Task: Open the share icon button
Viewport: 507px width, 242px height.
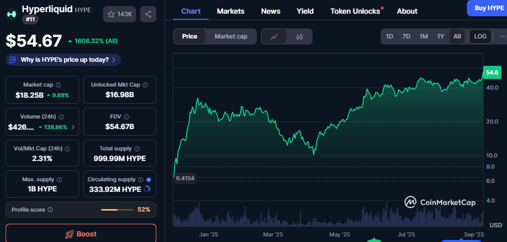Action: [x=148, y=14]
